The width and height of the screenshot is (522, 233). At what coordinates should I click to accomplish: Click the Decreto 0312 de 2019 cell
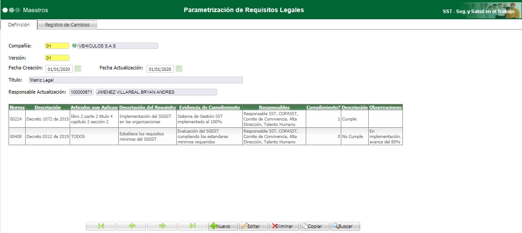coord(48,136)
